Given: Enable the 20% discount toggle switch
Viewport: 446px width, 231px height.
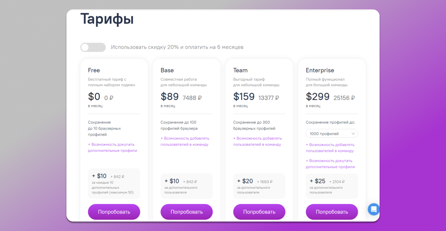Looking at the screenshot, I should coord(93,47).
